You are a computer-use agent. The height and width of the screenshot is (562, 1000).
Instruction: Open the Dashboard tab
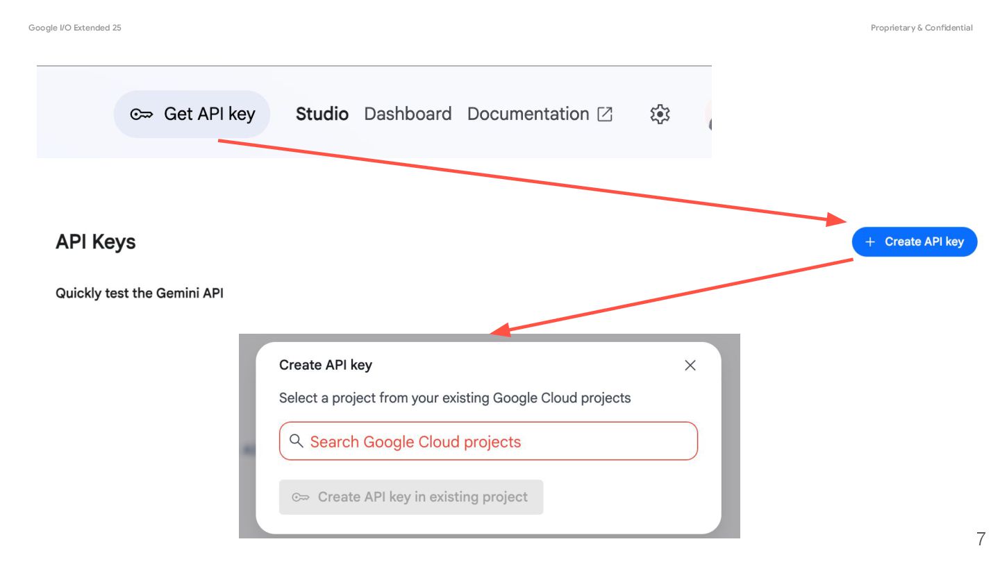(x=408, y=114)
